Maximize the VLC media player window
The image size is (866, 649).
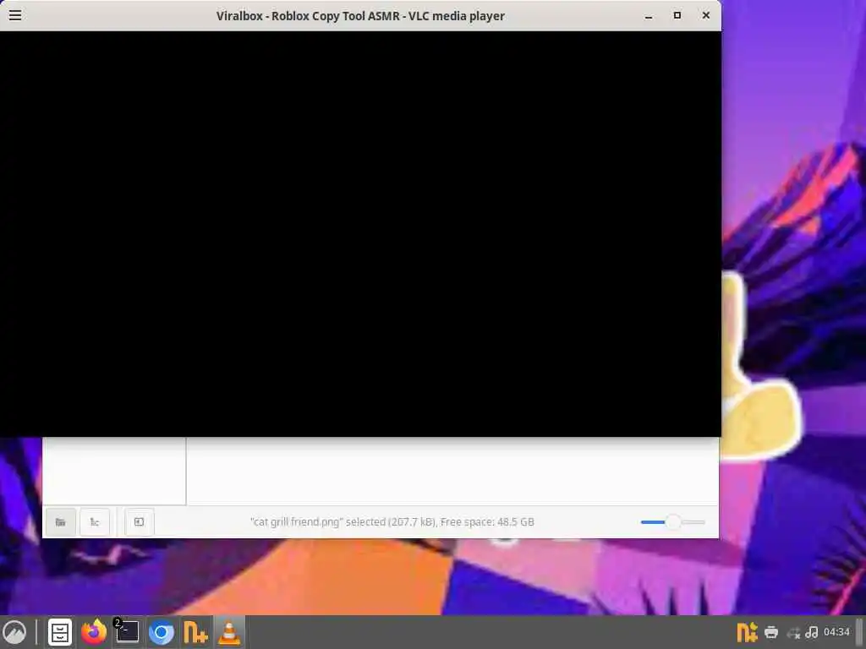click(x=677, y=15)
